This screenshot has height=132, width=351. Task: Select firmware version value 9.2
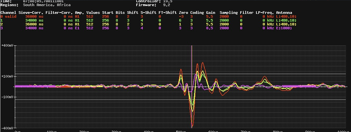coord(167,5)
